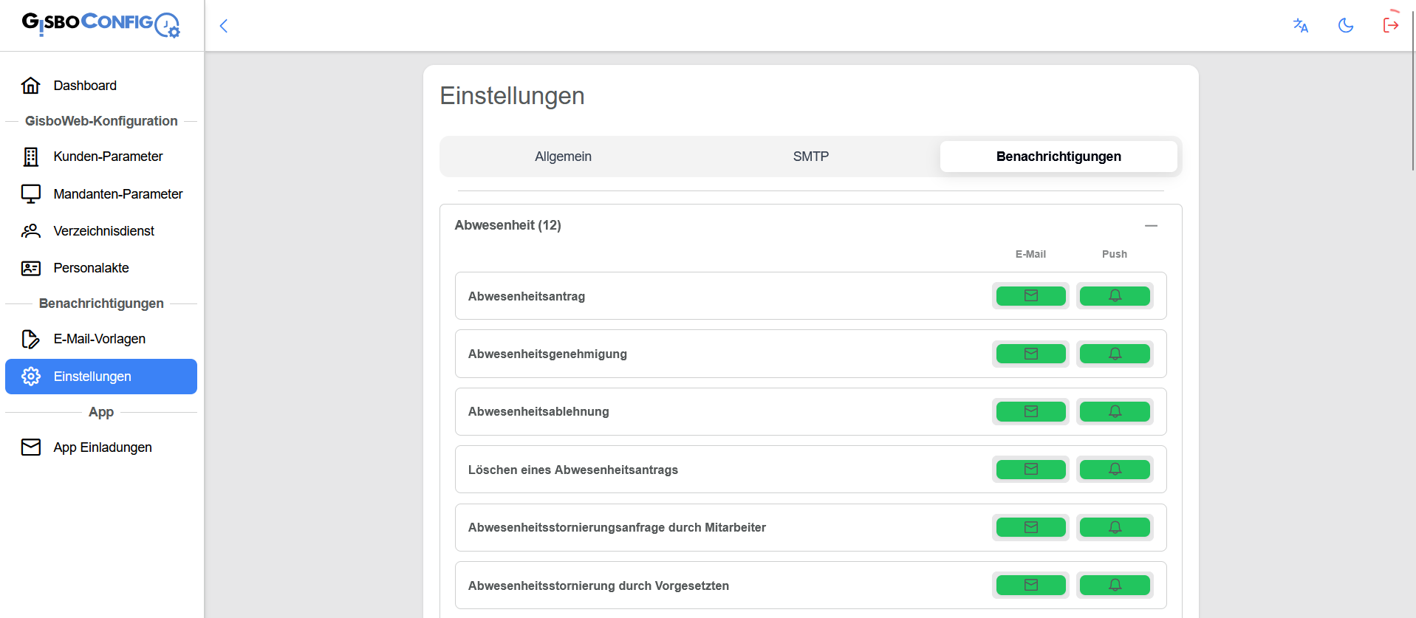Image resolution: width=1416 pixels, height=618 pixels.
Task: Click the Personalakte ID card icon
Action: point(31,268)
